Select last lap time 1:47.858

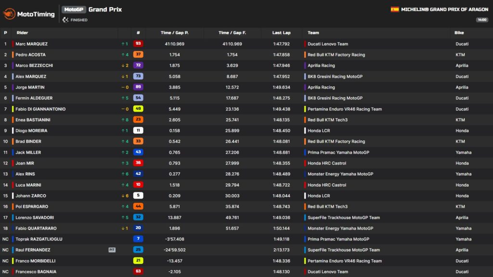point(281,55)
